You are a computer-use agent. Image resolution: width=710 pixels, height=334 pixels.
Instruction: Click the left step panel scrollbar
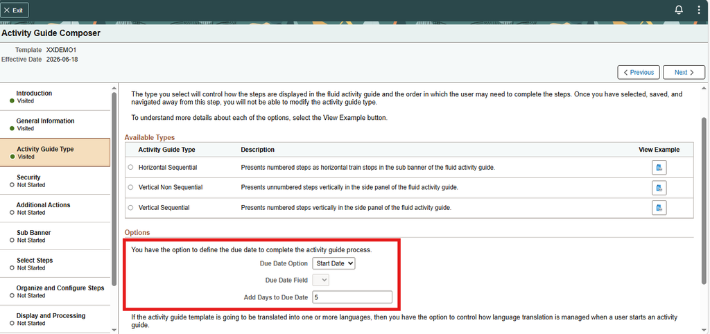114,188
